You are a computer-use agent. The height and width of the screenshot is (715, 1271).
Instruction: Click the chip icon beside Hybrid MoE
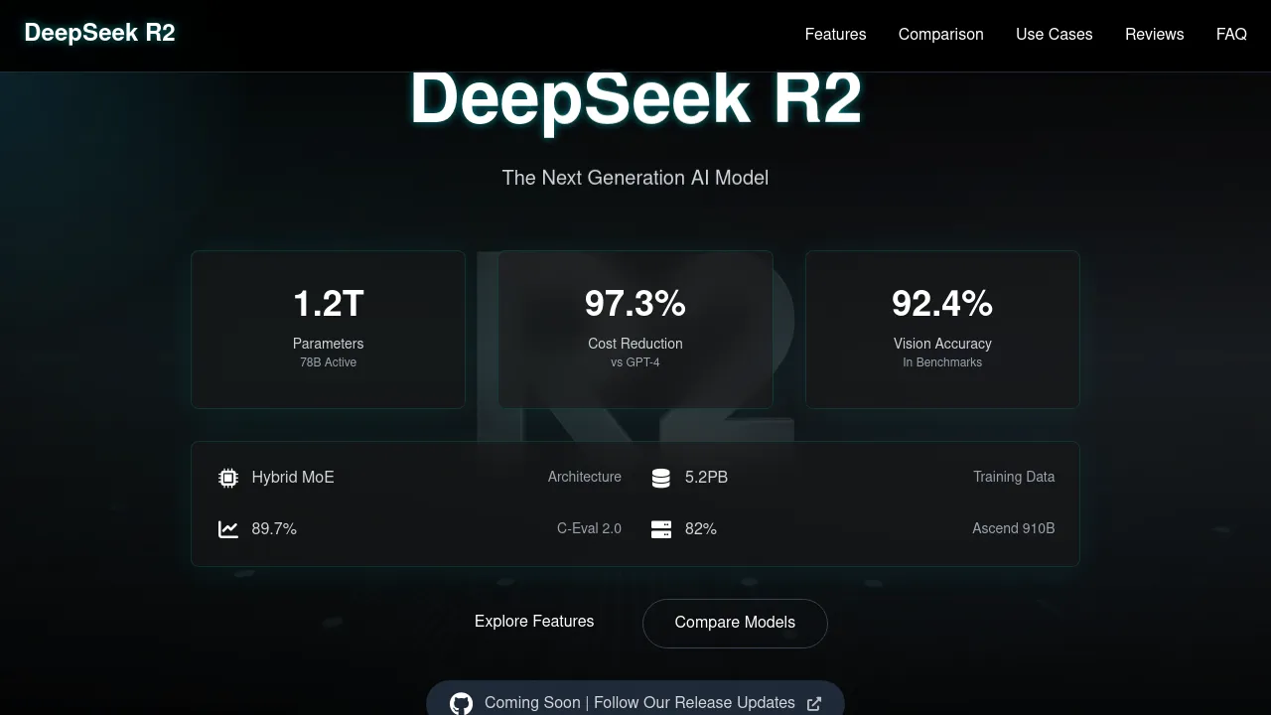(x=228, y=478)
